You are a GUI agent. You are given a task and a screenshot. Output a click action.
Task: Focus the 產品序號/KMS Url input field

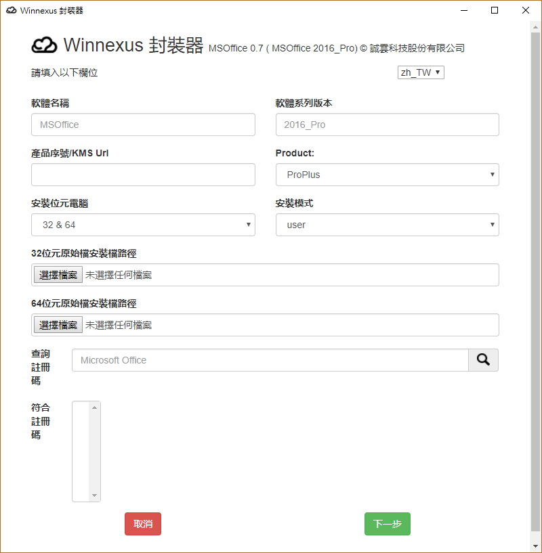[143, 175]
